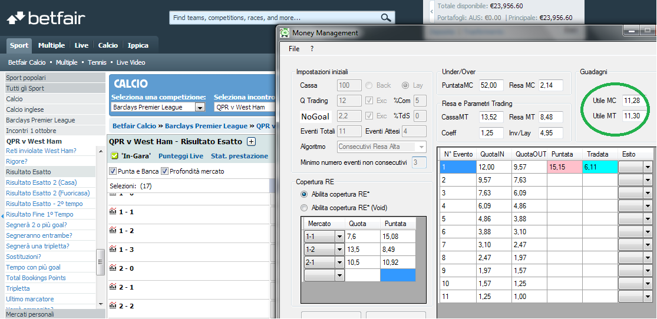Open Esito dropdown for event 11

click(x=648, y=297)
